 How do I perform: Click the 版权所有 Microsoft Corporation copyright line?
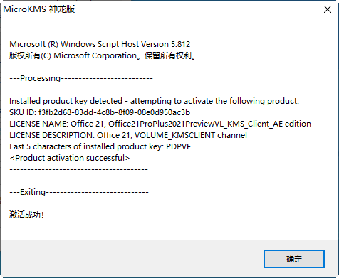click(103, 55)
